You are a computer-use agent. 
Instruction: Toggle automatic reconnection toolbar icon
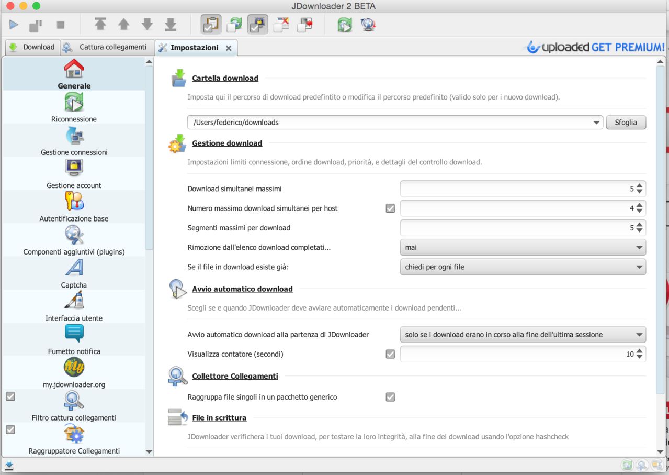click(x=235, y=24)
